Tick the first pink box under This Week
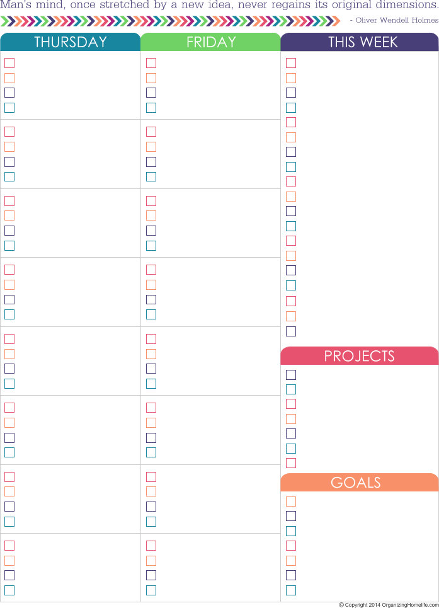 tap(291, 63)
